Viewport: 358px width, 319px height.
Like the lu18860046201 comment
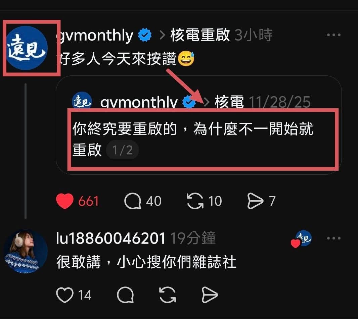65,295
